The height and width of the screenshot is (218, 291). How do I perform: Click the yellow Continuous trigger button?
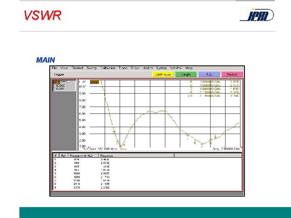click(x=163, y=74)
